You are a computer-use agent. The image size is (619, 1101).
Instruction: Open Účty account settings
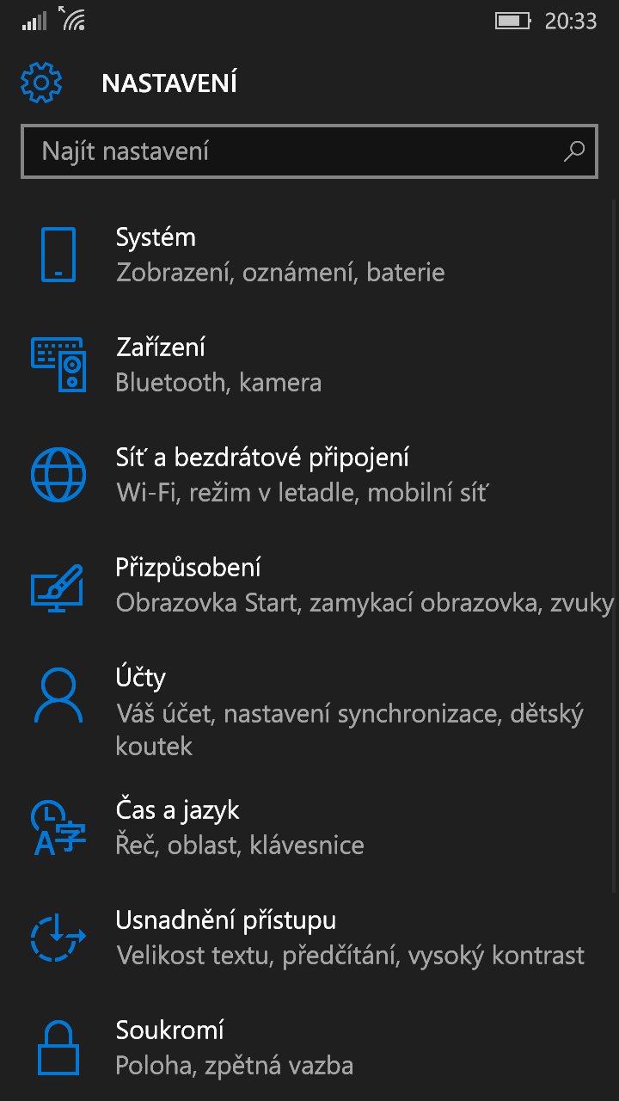coord(309,710)
